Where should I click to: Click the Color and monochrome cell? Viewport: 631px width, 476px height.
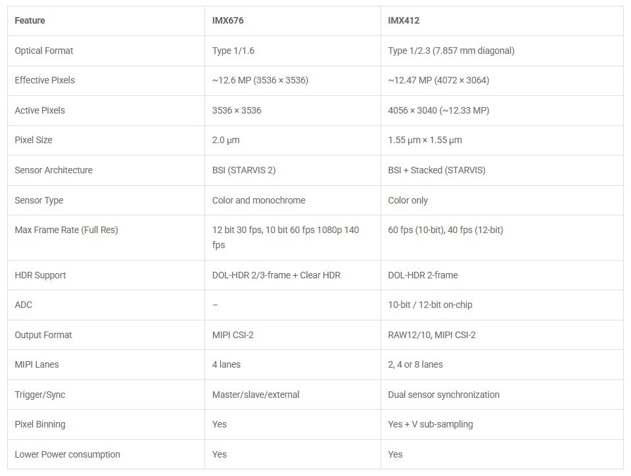pos(258,200)
